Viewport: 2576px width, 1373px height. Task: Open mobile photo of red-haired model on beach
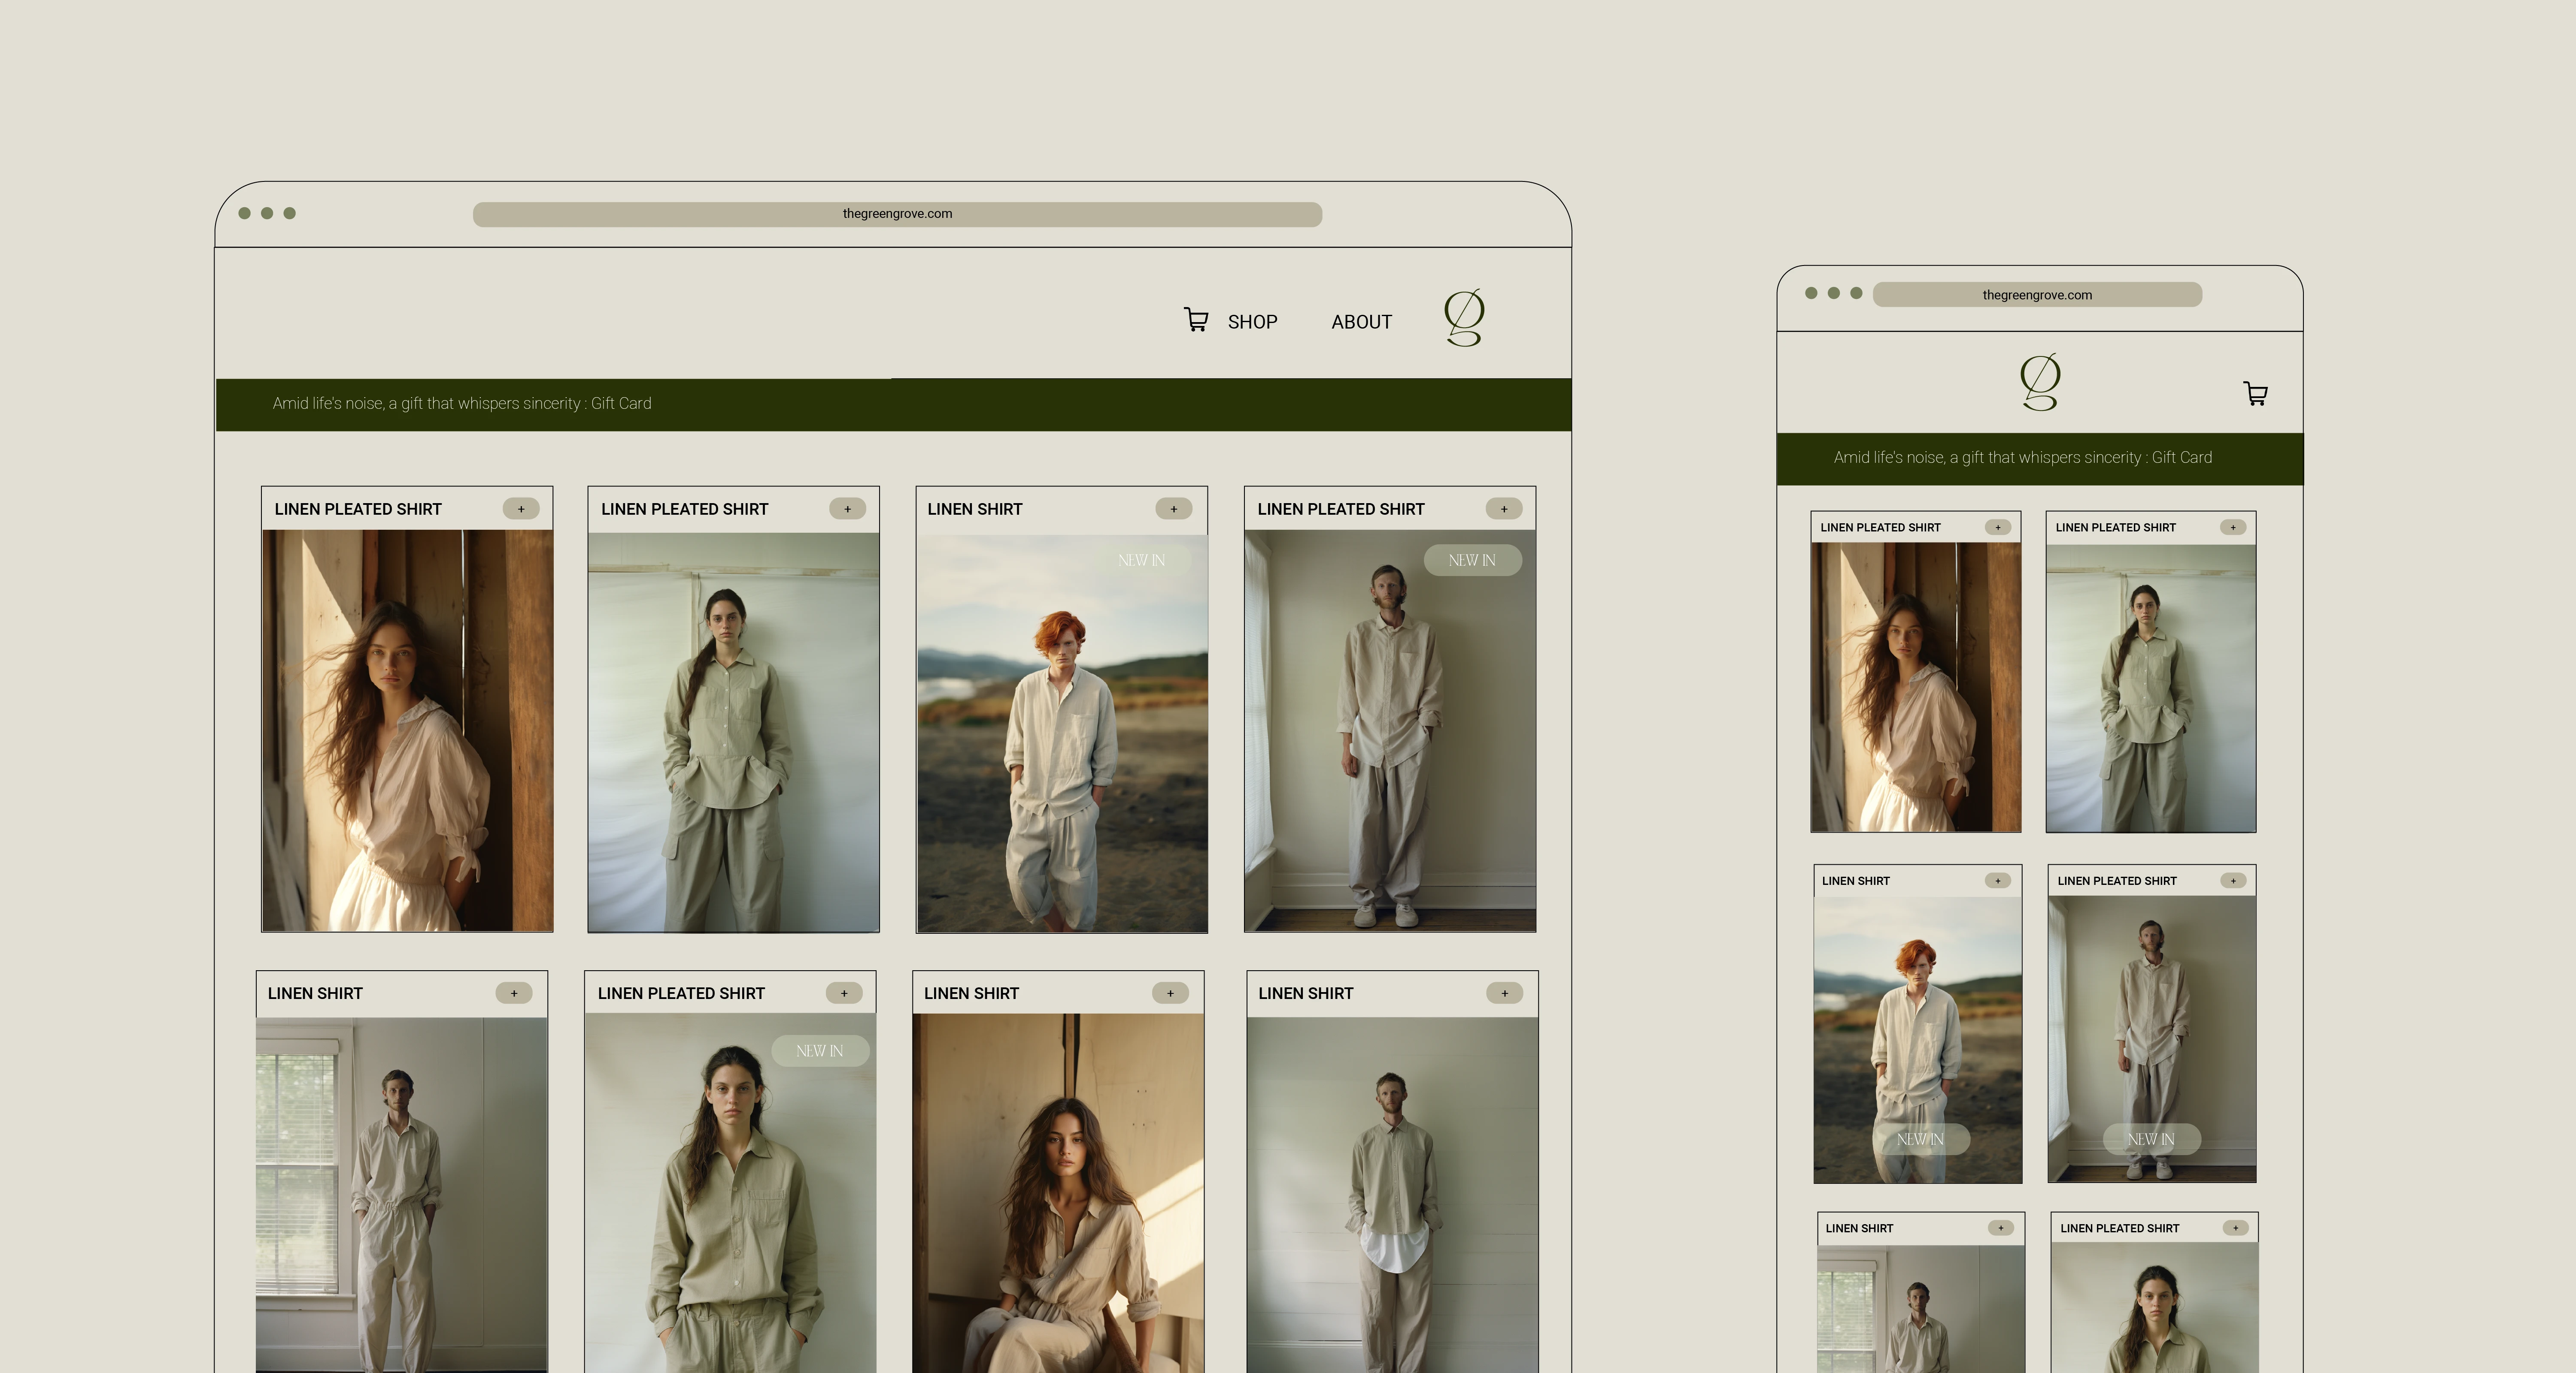pos(1918,1039)
